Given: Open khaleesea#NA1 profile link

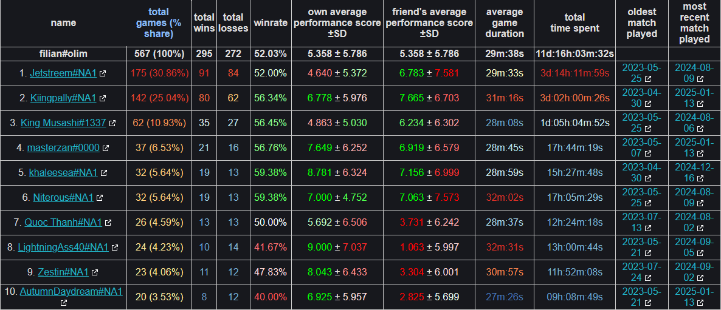Looking at the screenshot, I should [x=63, y=172].
